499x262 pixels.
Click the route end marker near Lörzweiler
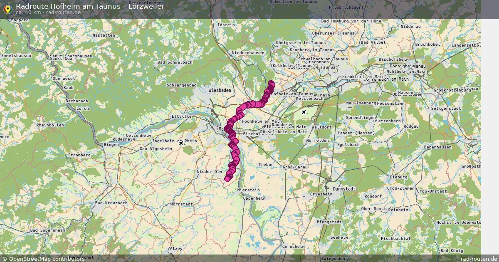[227, 179]
